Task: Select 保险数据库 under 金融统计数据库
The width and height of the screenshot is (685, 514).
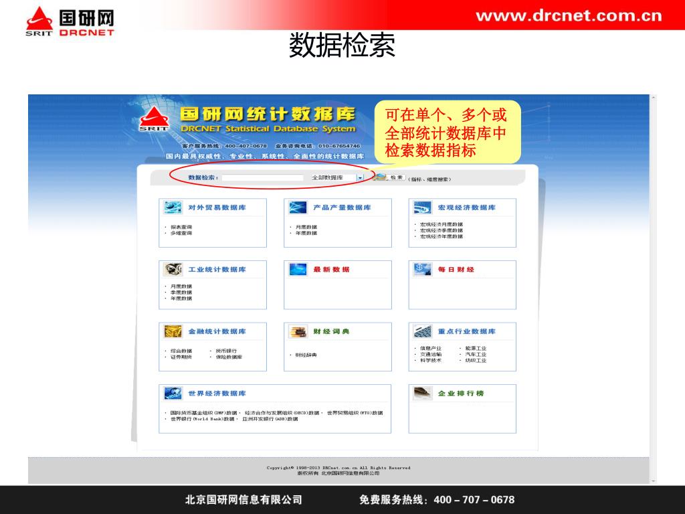Action: click(x=229, y=357)
